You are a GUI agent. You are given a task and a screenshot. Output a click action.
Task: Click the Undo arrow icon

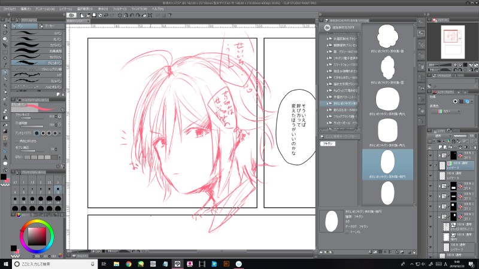106,15
